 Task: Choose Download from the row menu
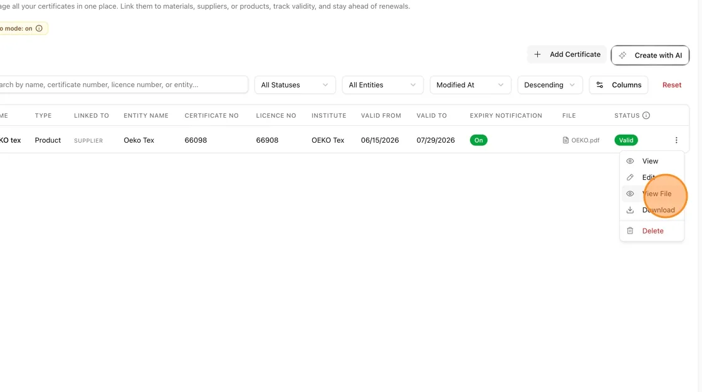pos(652,210)
